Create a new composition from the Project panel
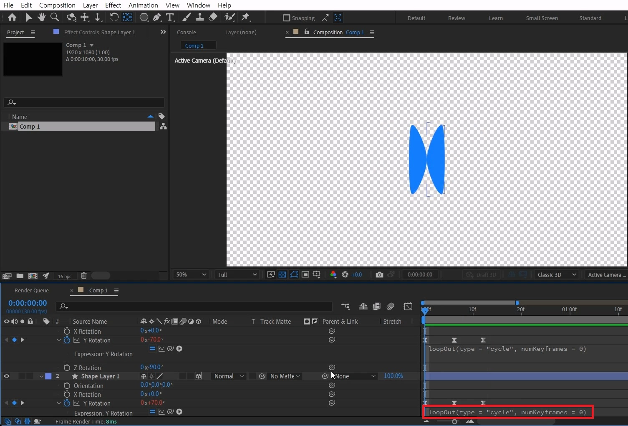The image size is (628, 426). [x=33, y=276]
